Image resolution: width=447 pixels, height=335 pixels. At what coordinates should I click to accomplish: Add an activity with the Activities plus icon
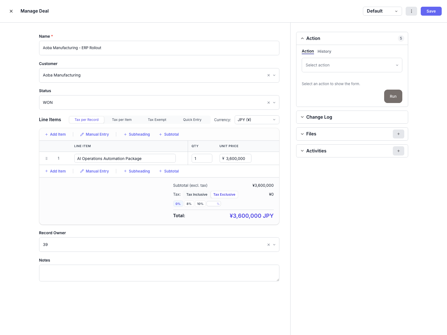point(398,151)
